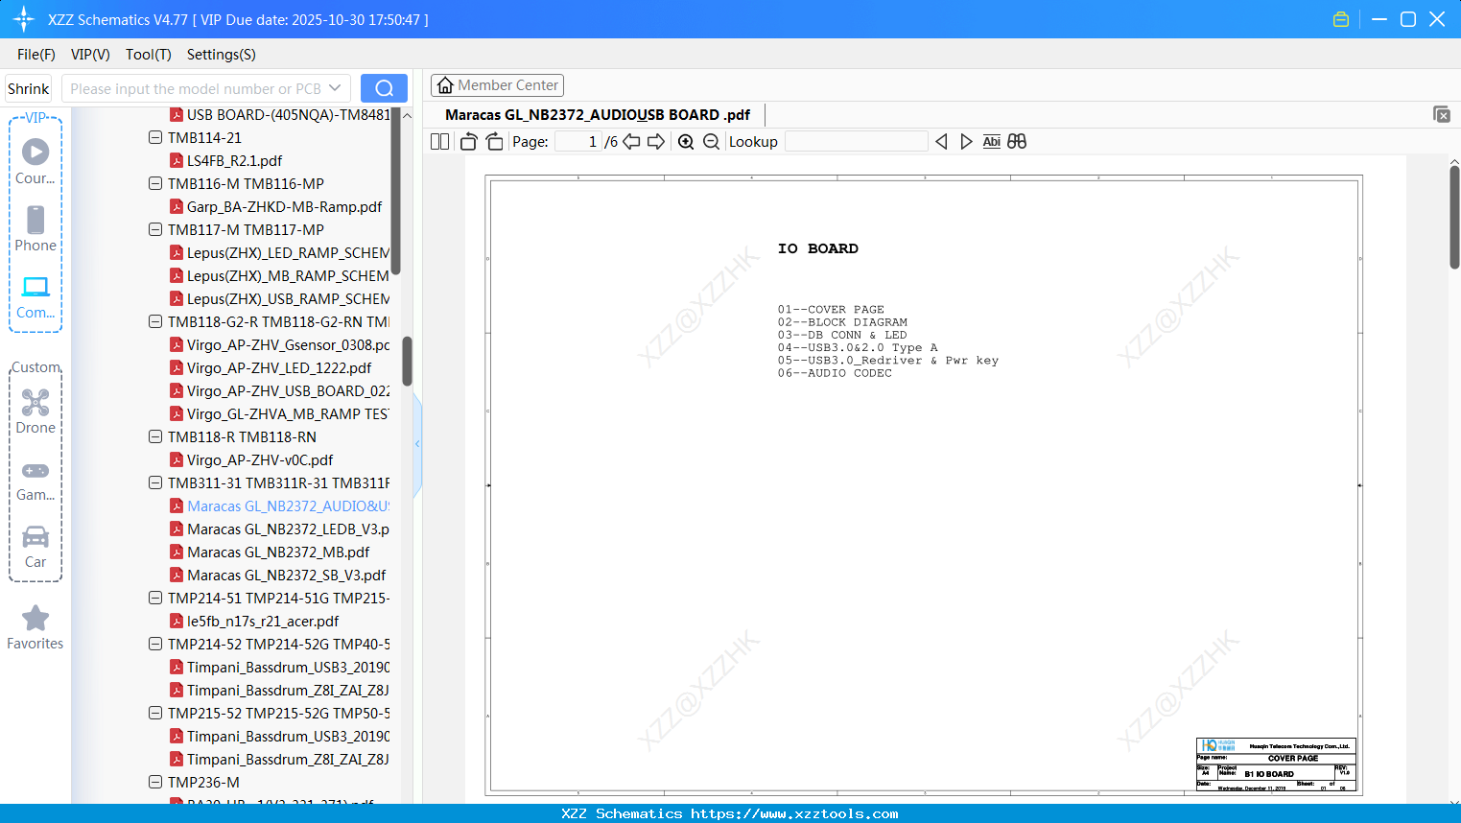The width and height of the screenshot is (1461, 823).
Task: Collapse the TMP236-M tree node
Action: pos(155,782)
